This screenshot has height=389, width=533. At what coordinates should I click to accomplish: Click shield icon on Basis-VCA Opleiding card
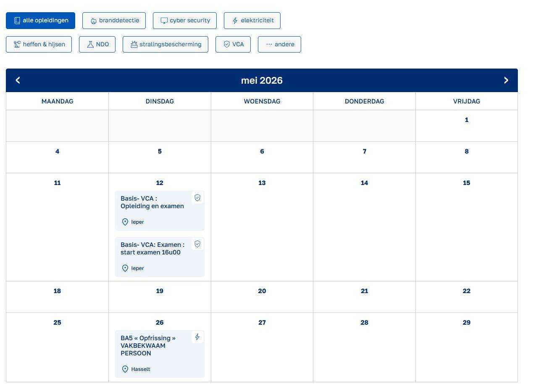(x=197, y=198)
